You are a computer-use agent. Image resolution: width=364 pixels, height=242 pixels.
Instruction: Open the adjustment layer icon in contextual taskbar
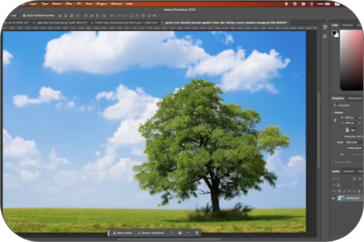pos(180,233)
